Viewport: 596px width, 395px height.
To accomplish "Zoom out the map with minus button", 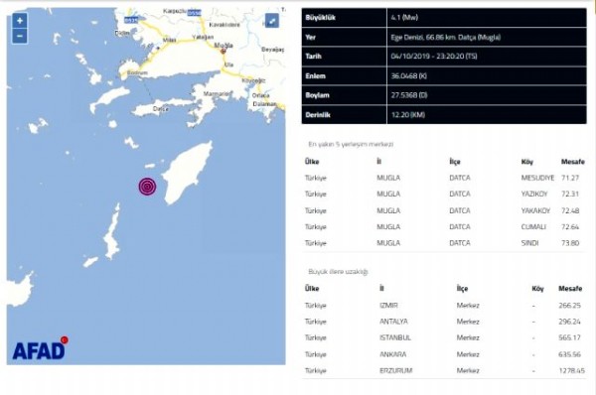I will (x=20, y=37).
